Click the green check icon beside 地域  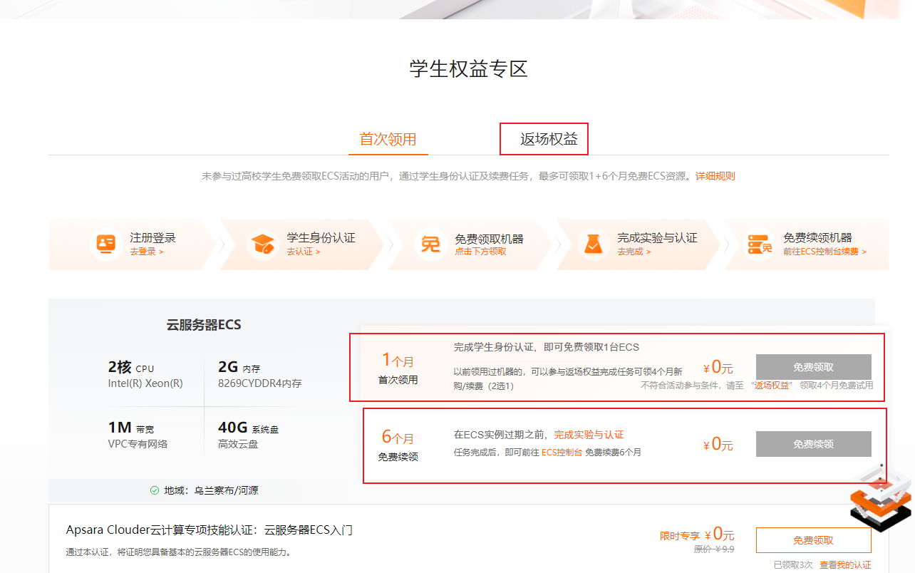coord(155,490)
